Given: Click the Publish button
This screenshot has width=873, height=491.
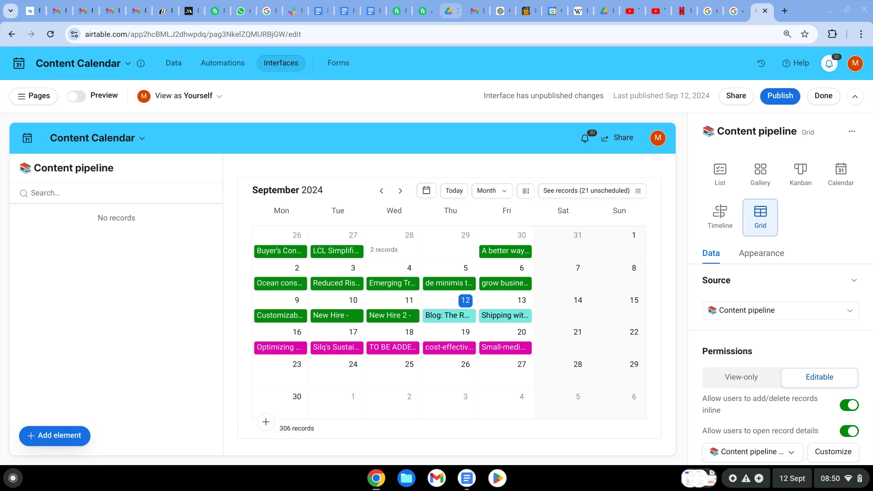Looking at the screenshot, I should pyautogui.click(x=780, y=96).
